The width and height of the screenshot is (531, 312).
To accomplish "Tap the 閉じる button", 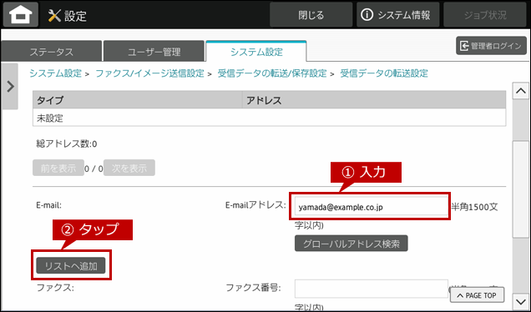I will tap(311, 15).
